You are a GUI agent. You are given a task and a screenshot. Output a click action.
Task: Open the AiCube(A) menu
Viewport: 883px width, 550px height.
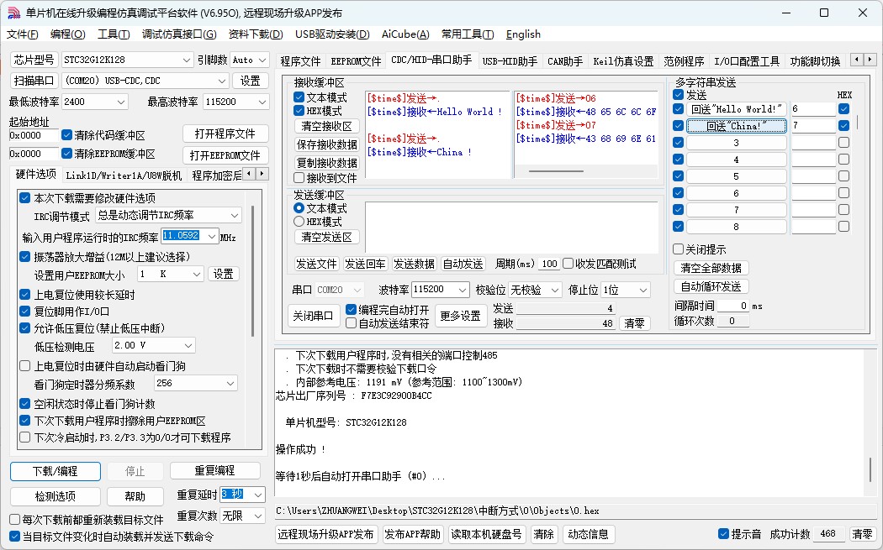(x=404, y=34)
